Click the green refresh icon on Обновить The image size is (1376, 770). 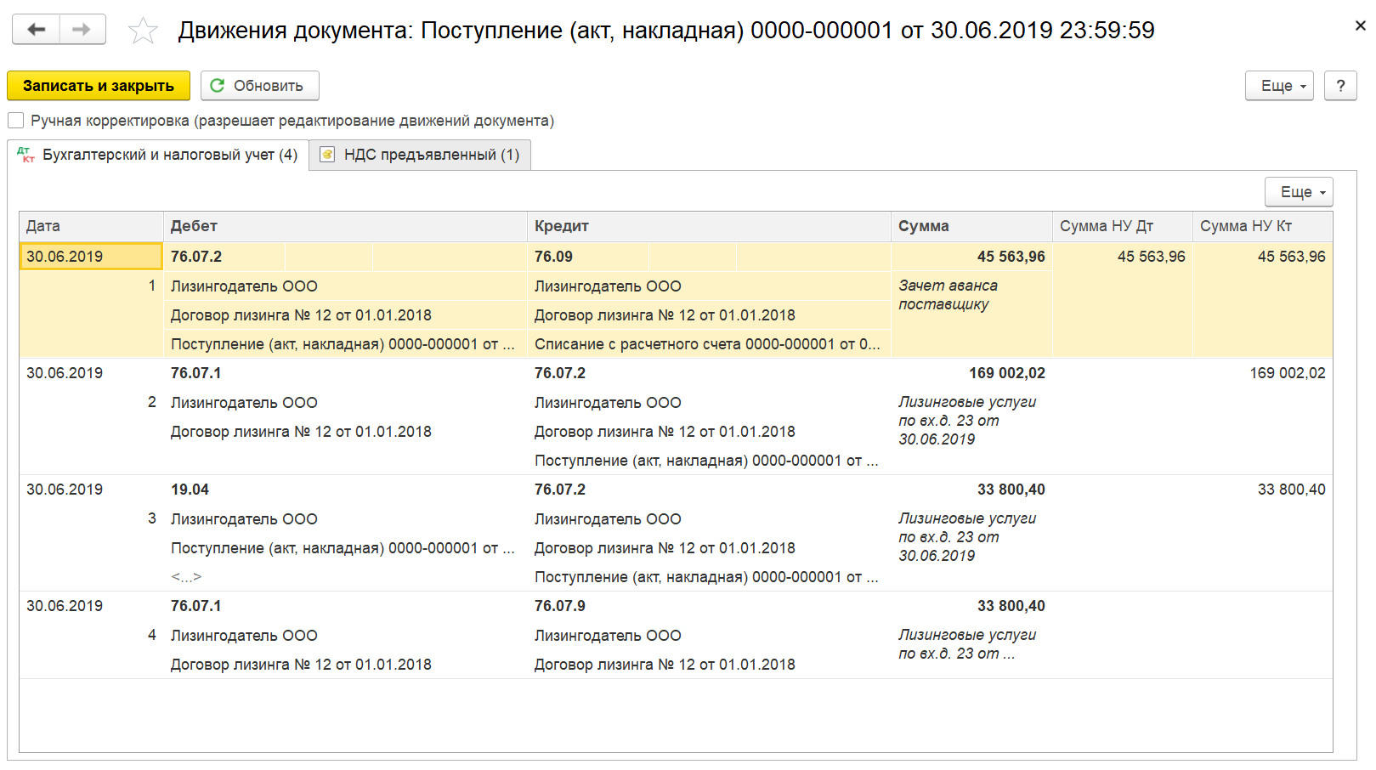tap(218, 86)
